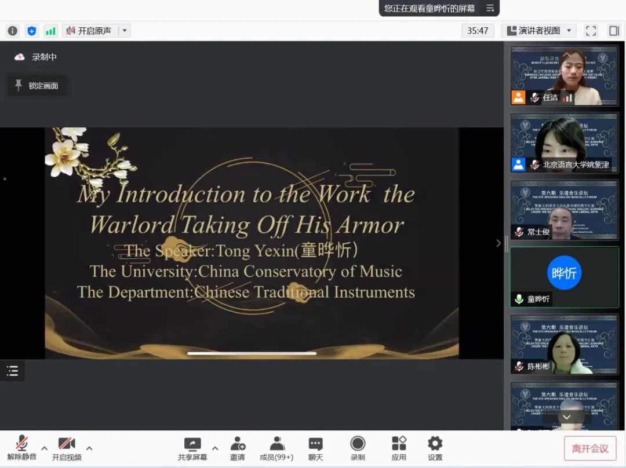Click the shared presentation slide
Viewport: 626px width, 468px height.
tap(252, 243)
